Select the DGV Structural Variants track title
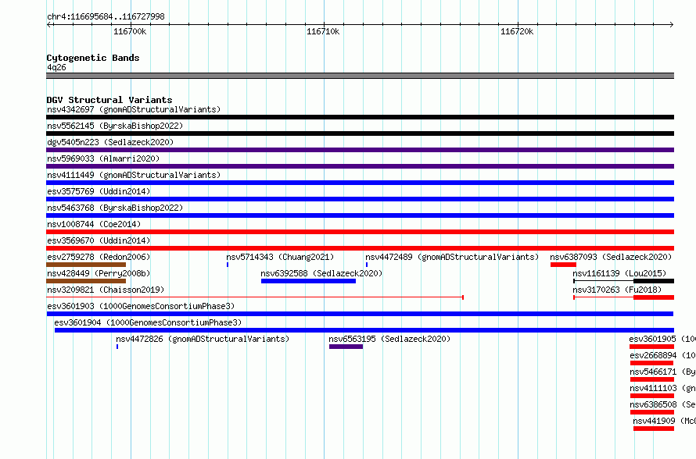Image resolution: width=696 pixels, height=459 pixels. (x=109, y=100)
